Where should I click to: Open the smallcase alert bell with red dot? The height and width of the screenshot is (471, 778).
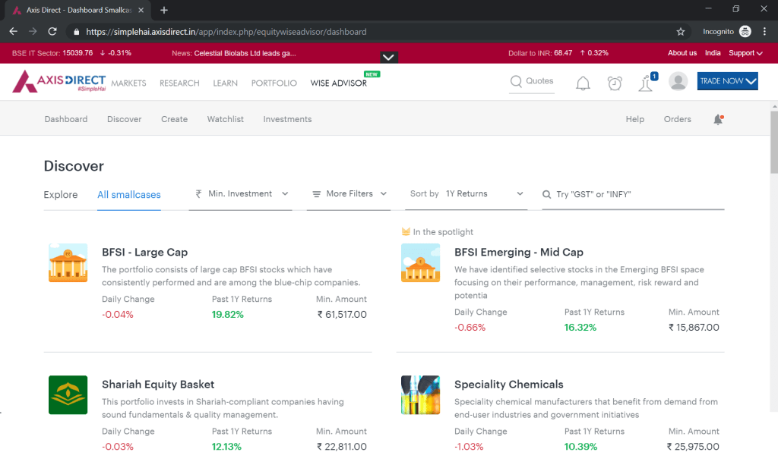pos(718,119)
